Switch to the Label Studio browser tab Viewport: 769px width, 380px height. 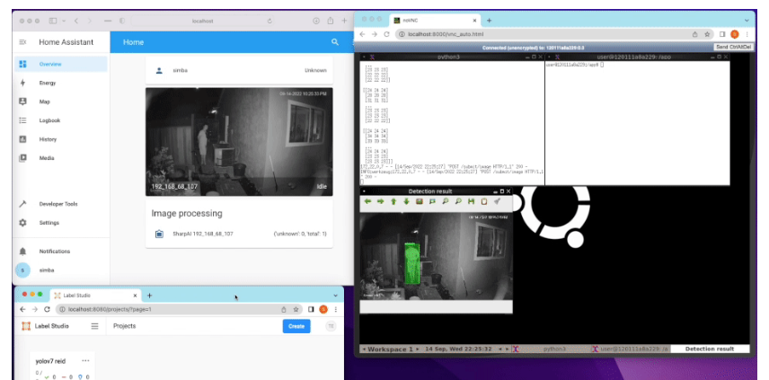(90, 295)
